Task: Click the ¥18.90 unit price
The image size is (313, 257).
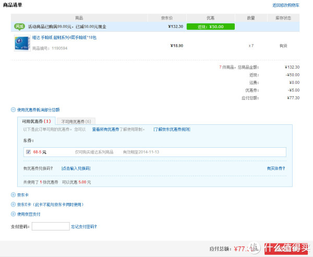Action: point(177,46)
